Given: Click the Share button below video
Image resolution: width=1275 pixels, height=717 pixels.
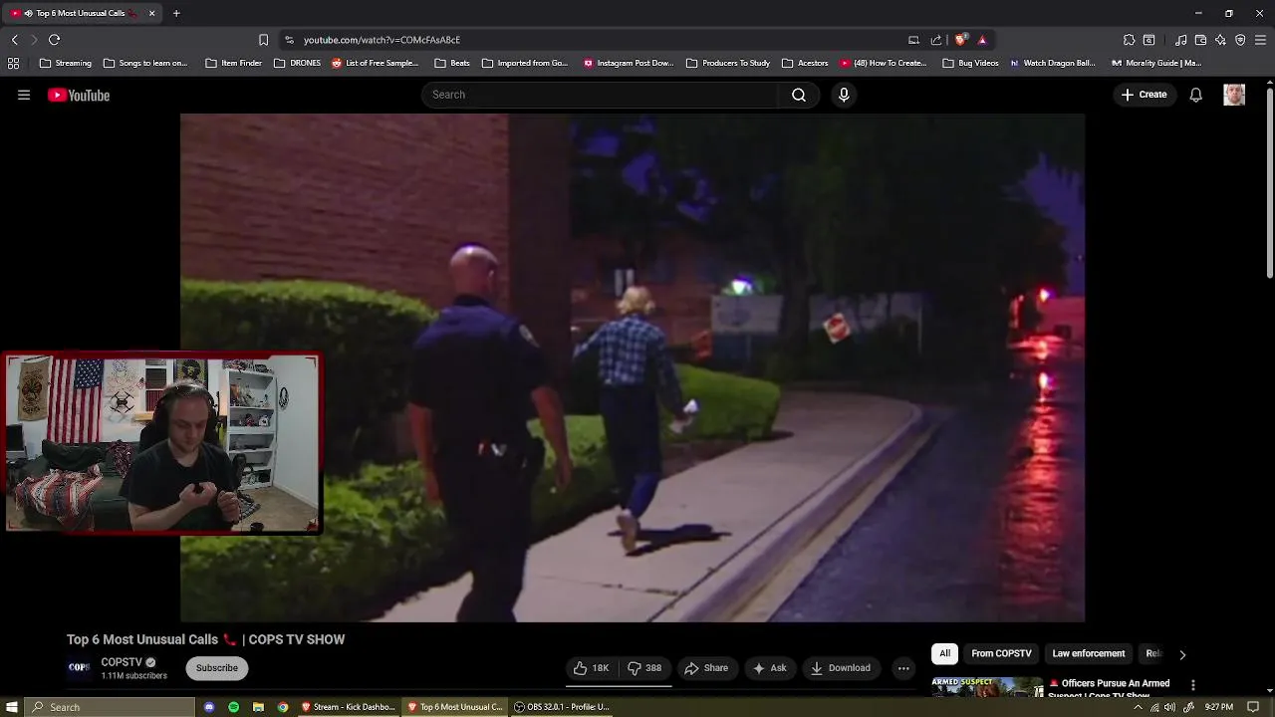Looking at the screenshot, I should (x=706, y=668).
